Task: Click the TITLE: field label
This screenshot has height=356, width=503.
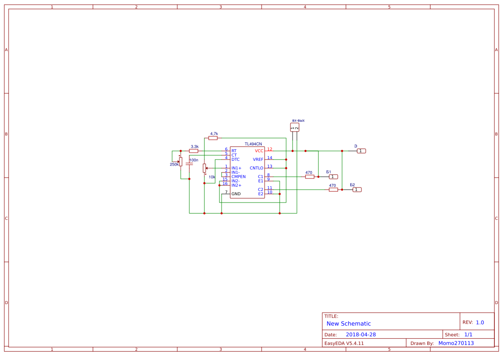Action: [331, 316]
